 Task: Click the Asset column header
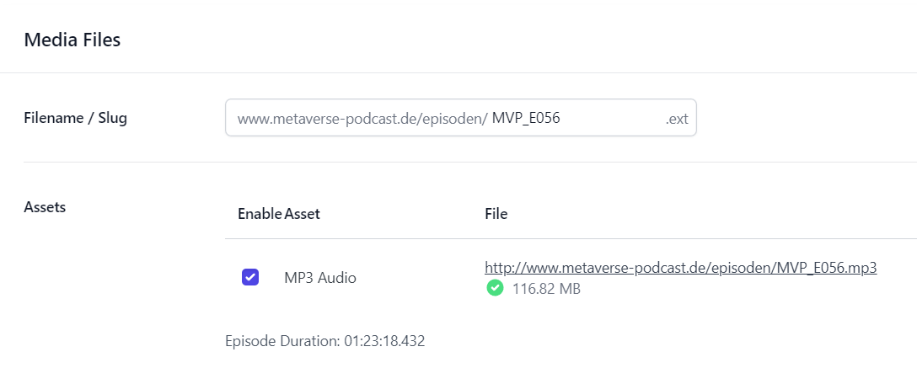[303, 214]
